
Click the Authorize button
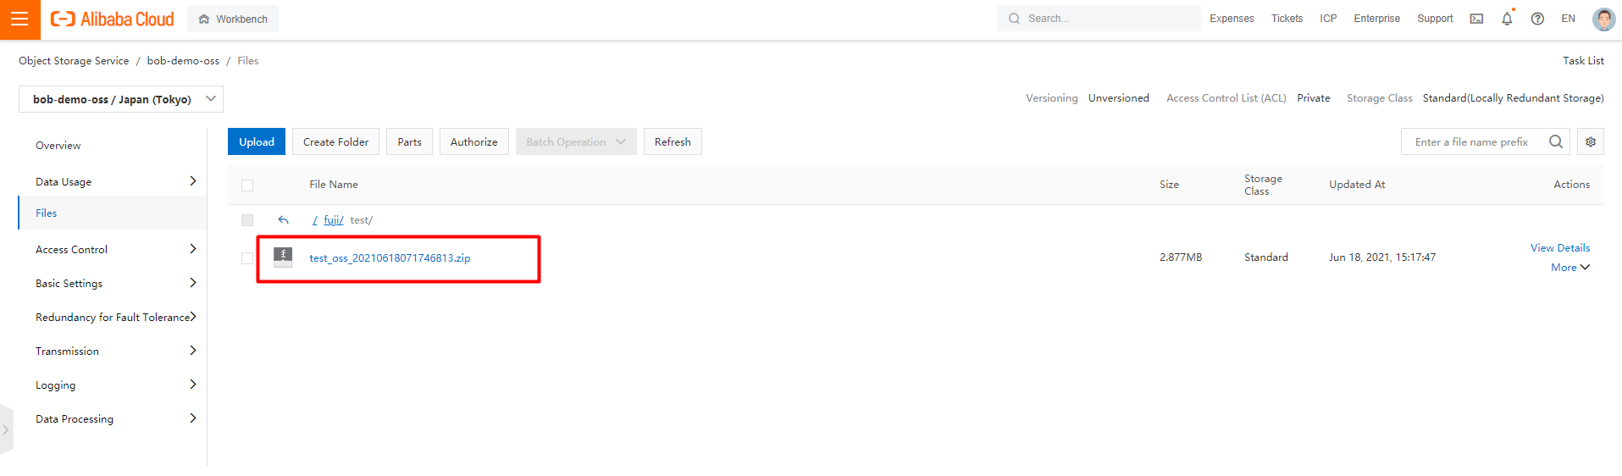(474, 141)
